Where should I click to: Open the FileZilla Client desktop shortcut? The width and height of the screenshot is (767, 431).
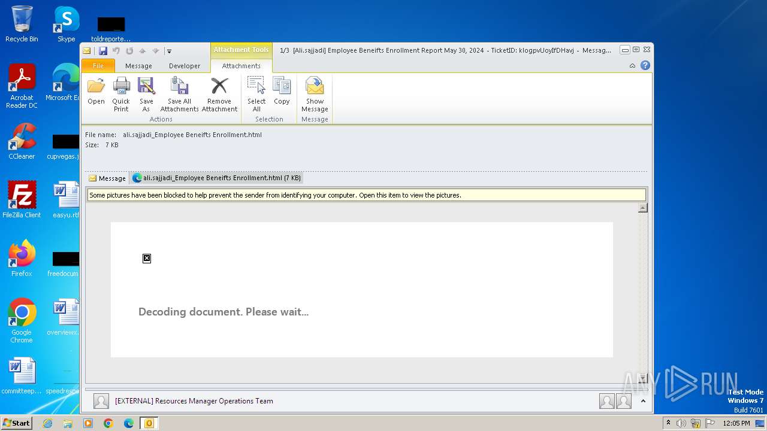pyautogui.click(x=22, y=199)
